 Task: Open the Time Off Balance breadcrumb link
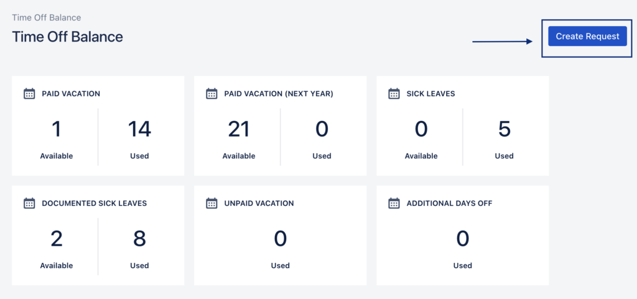pos(46,18)
